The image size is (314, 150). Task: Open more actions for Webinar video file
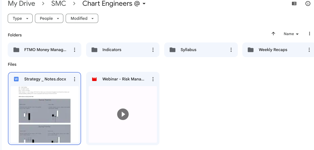pos(153,79)
